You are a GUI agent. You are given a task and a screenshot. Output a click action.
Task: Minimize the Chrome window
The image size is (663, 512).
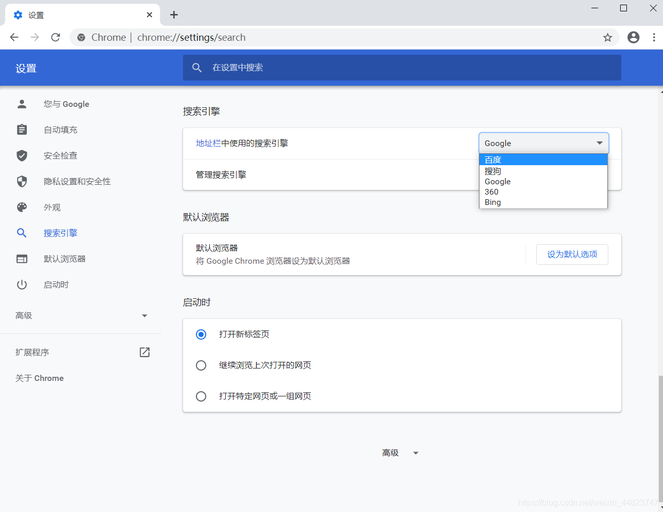595,8
